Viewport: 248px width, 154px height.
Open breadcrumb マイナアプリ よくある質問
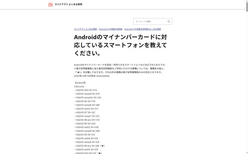point(85,29)
